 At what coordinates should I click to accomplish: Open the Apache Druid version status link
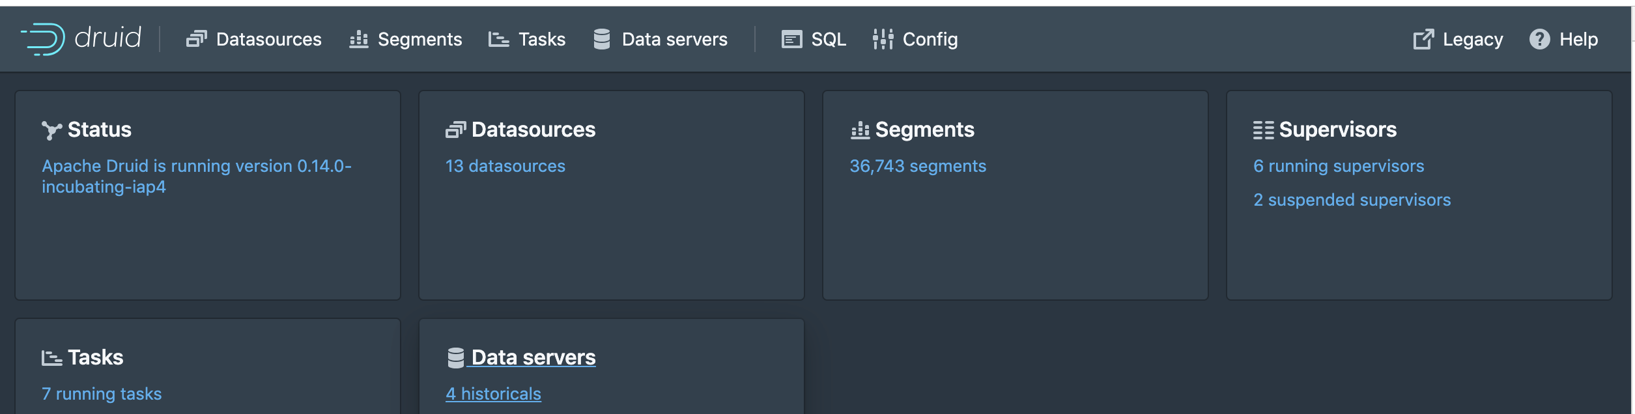click(197, 176)
